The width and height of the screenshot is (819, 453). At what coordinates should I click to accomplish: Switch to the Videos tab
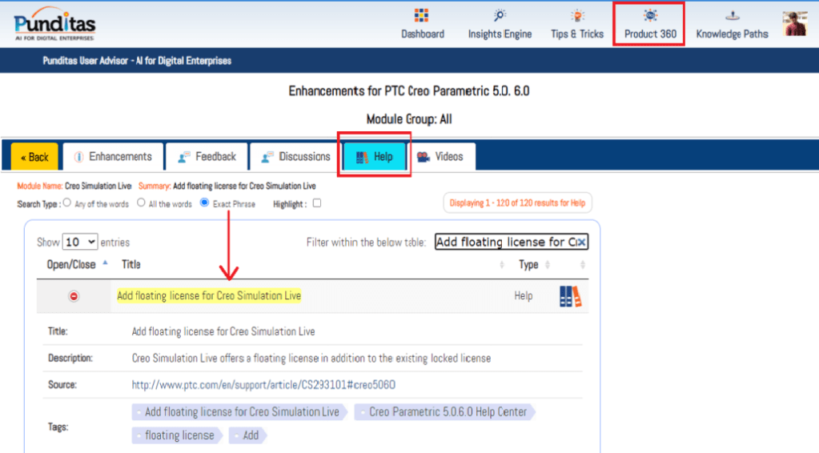point(440,157)
